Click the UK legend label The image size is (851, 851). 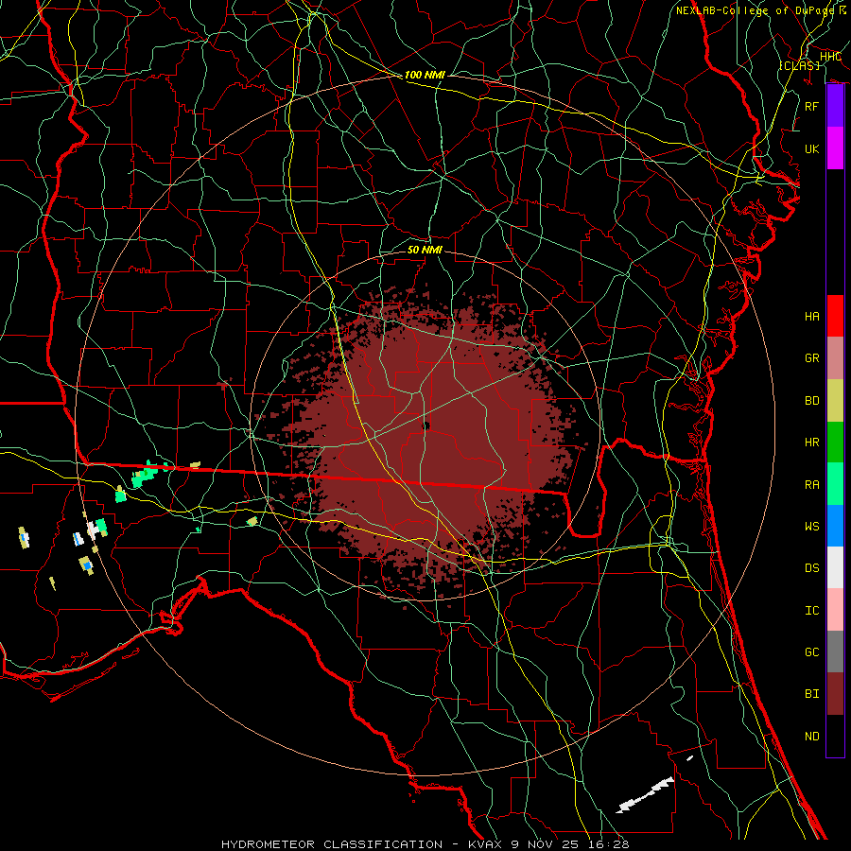811,148
